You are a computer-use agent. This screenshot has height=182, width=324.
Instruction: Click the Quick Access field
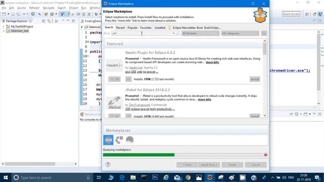point(291,14)
